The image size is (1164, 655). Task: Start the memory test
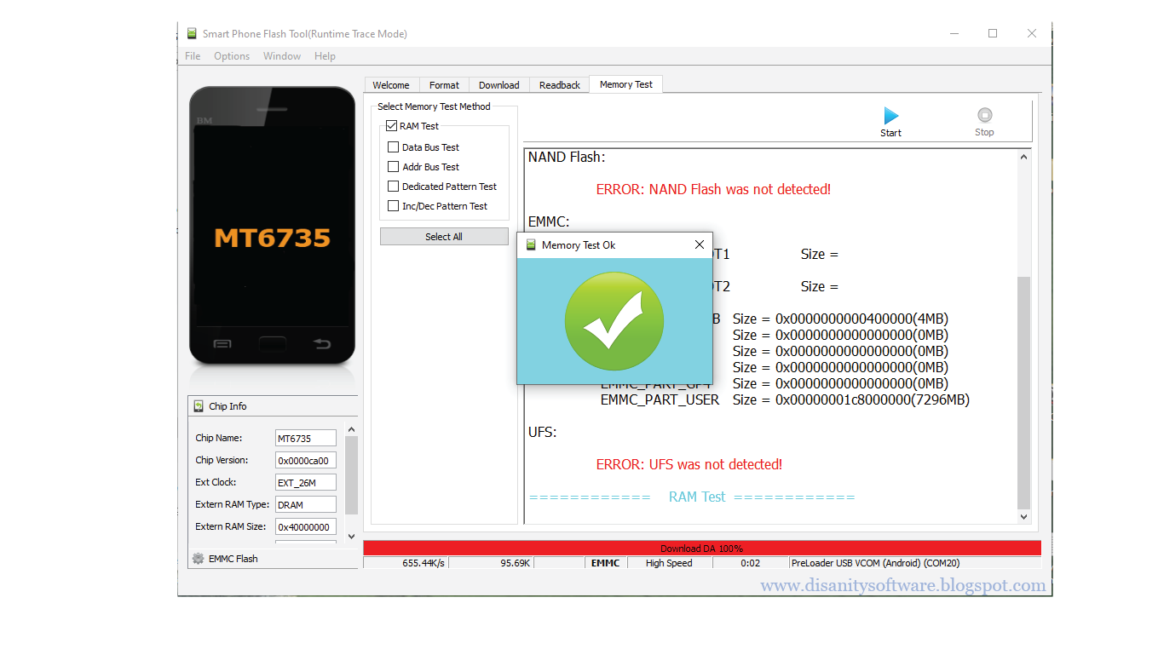coord(890,119)
